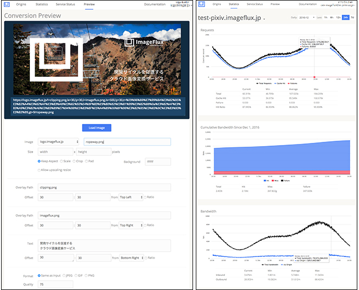
Task: Click the Text overlay textarea
Action: coord(104,246)
